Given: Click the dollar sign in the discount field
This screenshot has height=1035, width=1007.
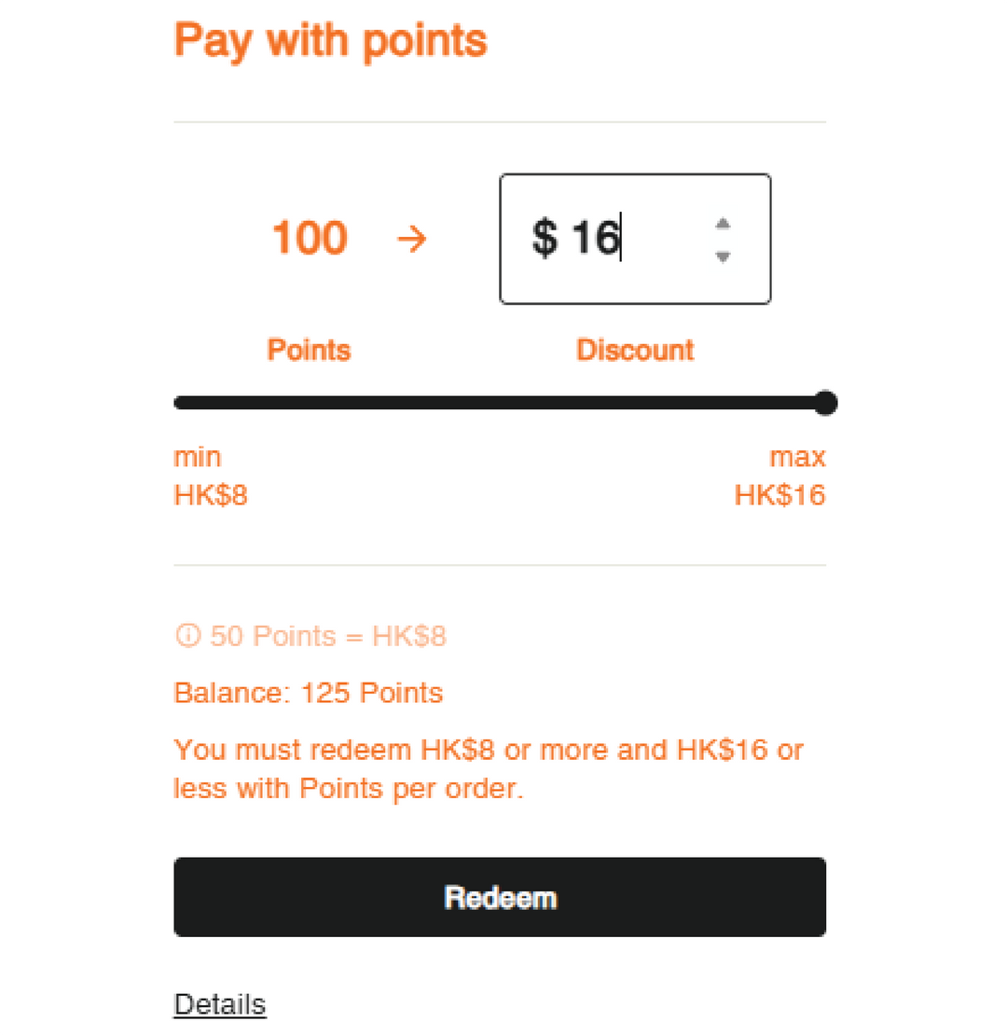Looking at the screenshot, I should 545,239.
